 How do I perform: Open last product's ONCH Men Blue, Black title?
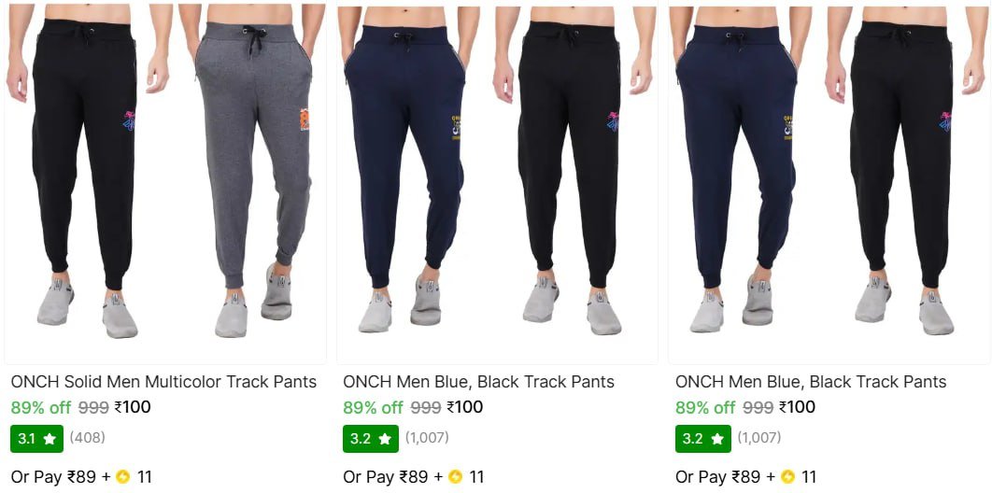(811, 382)
